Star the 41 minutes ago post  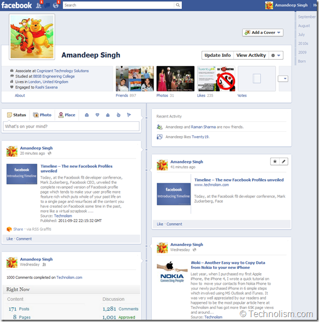[x=275, y=161]
